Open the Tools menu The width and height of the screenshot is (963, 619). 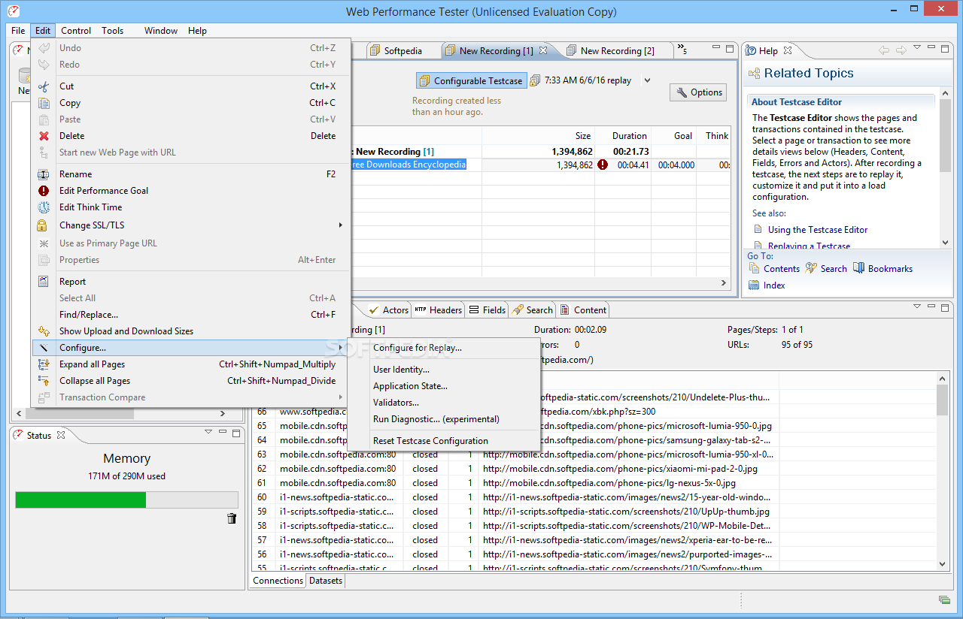[113, 31]
